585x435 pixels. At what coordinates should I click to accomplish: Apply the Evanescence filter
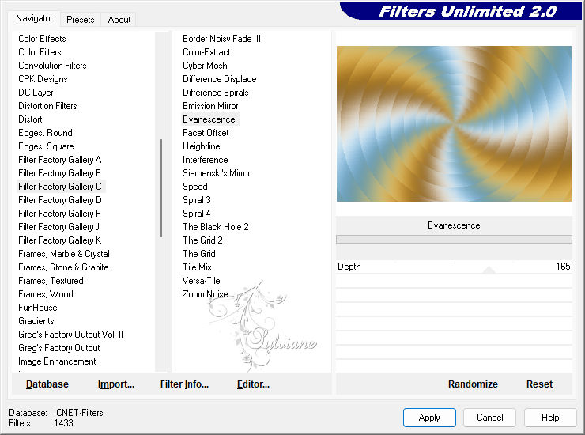(429, 417)
